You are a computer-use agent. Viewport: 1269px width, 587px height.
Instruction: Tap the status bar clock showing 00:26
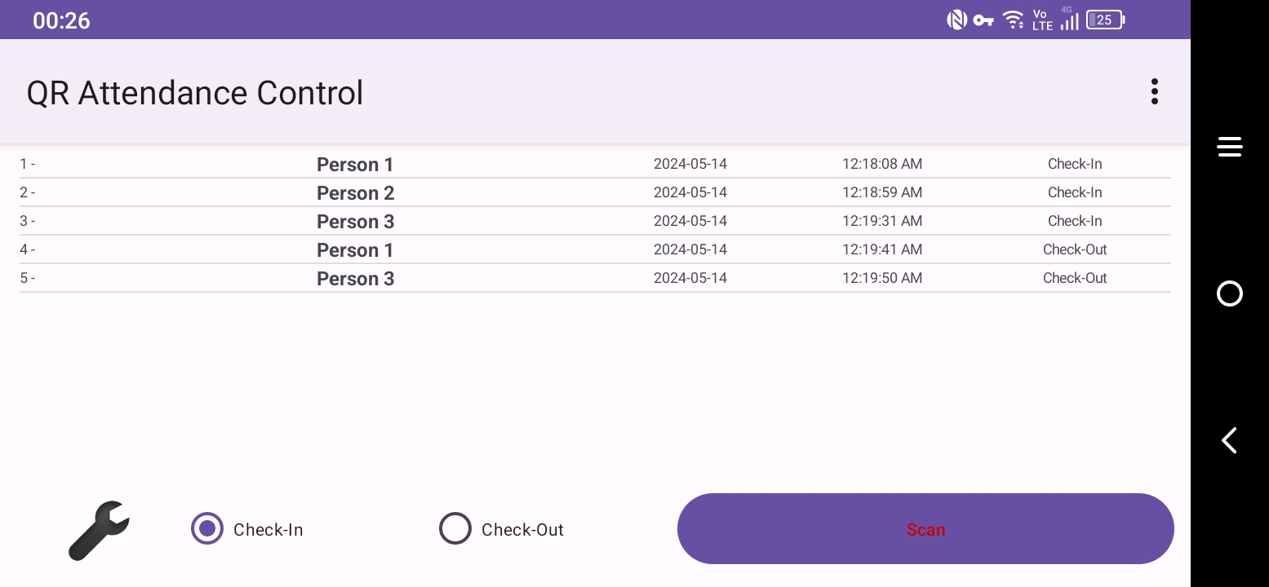[61, 20]
